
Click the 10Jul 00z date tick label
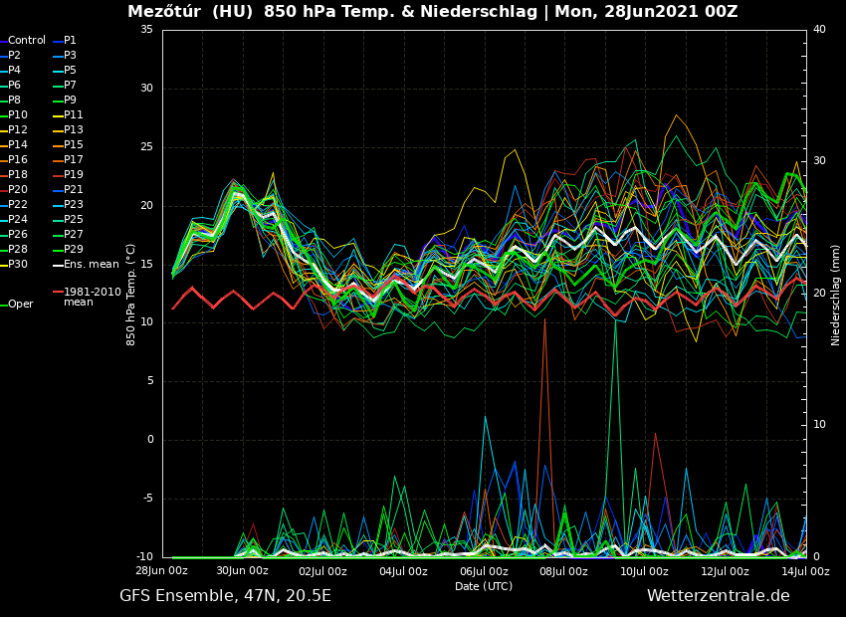(644, 571)
